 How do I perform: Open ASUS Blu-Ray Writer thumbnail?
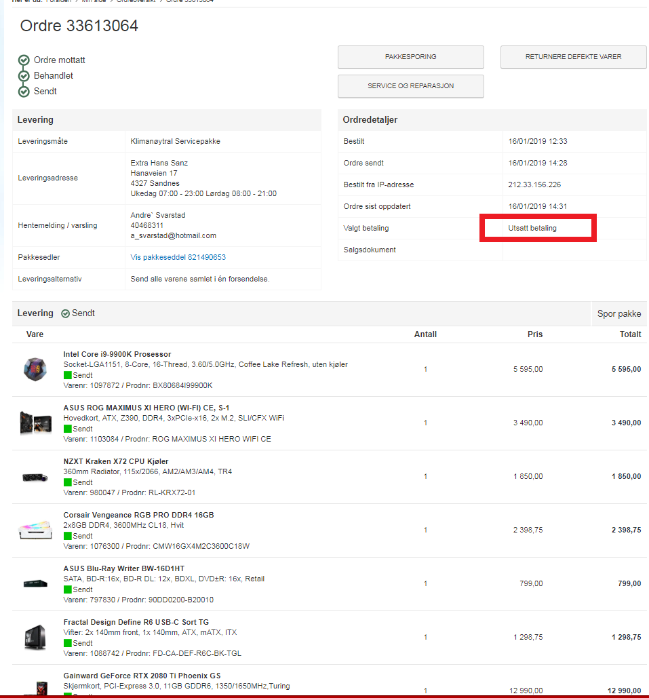pyautogui.click(x=36, y=583)
